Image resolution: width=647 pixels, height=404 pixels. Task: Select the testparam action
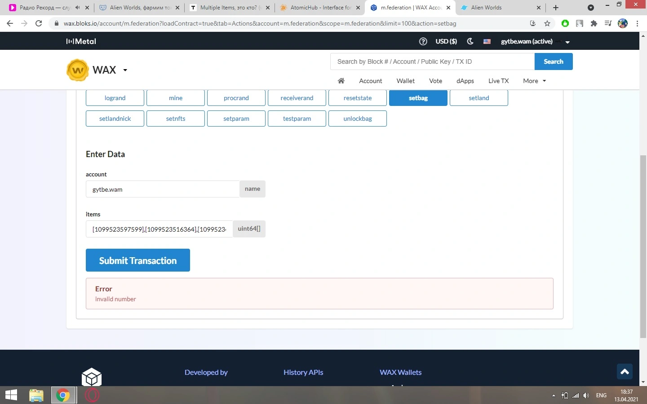[x=297, y=119]
